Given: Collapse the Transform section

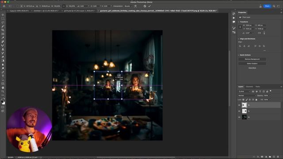Looking at the screenshot, I should click(239, 22).
